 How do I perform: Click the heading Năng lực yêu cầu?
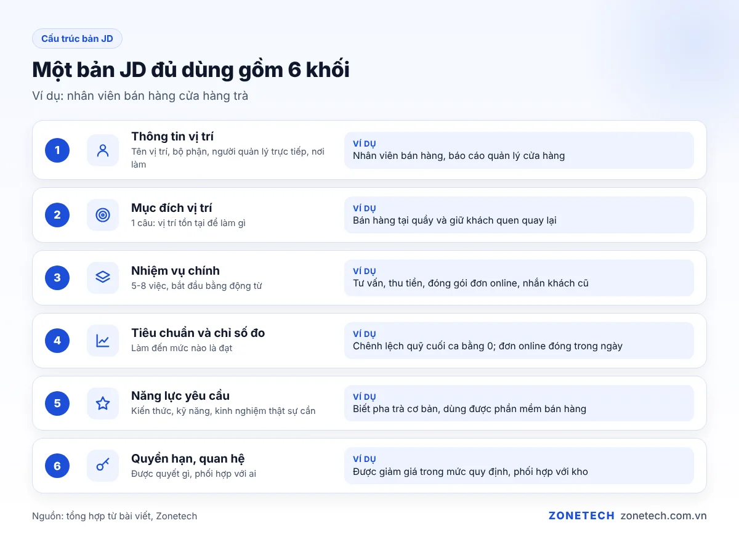(x=180, y=395)
